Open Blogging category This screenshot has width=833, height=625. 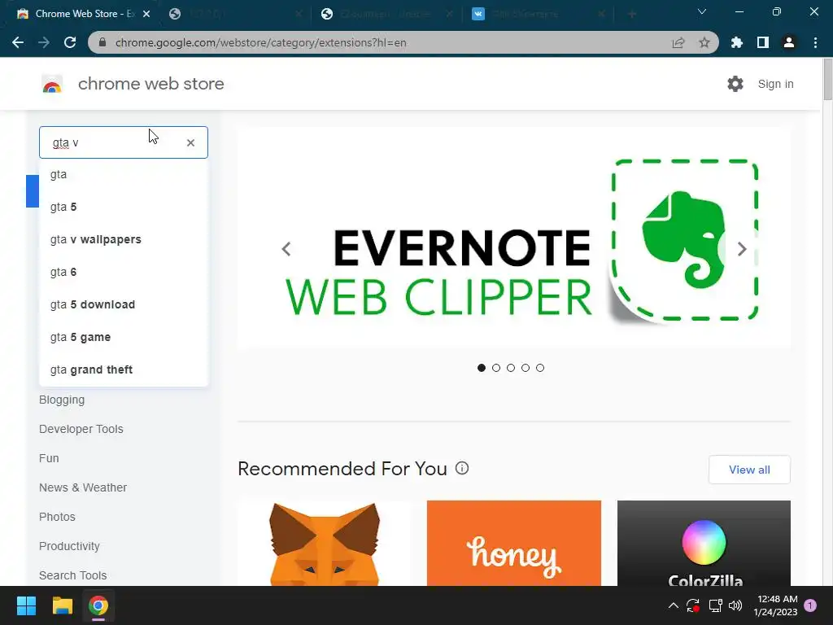[x=62, y=400]
